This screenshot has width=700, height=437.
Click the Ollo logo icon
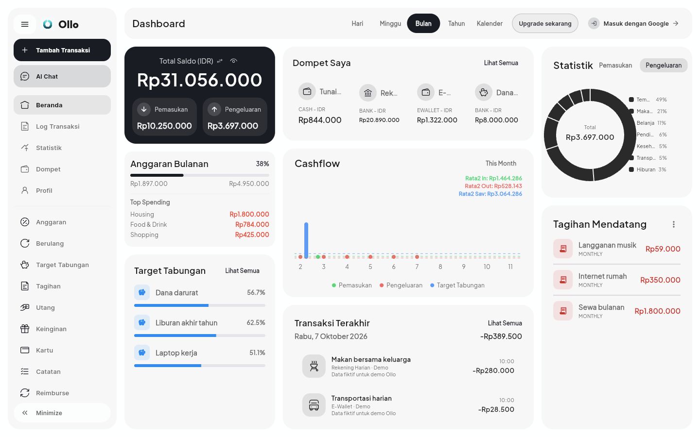coord(48,24)
